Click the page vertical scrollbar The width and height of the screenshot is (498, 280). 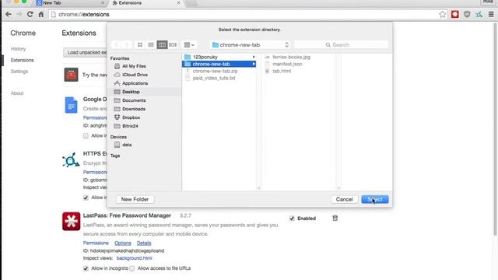pos(496,128)
